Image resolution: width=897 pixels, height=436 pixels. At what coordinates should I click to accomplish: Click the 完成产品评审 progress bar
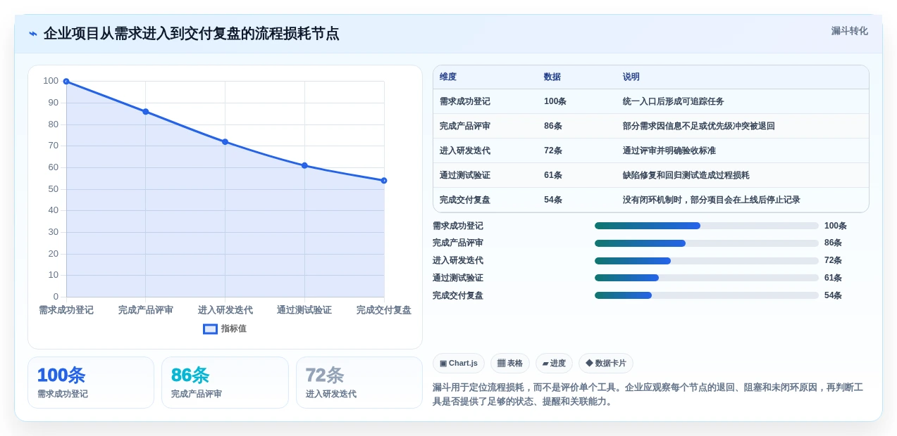click(707, 243)
